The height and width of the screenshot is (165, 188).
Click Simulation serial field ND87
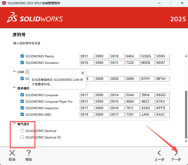tap(162, 63)
